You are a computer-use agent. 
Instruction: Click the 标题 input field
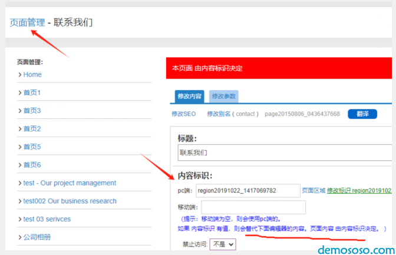[x=286, y=152]
